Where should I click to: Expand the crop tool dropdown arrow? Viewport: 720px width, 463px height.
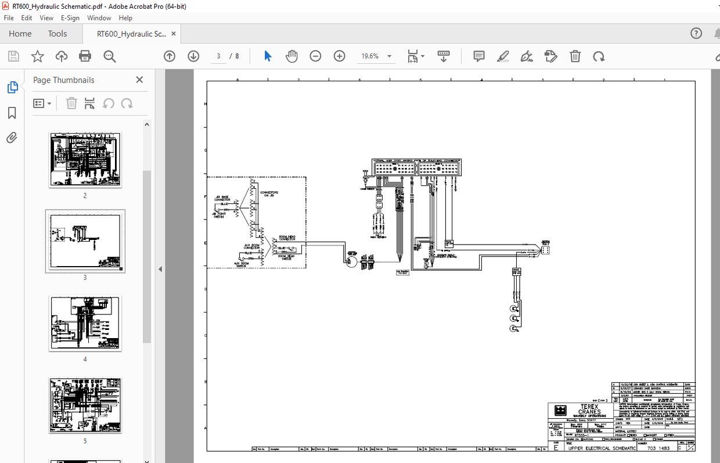click(x=423, y=56)
